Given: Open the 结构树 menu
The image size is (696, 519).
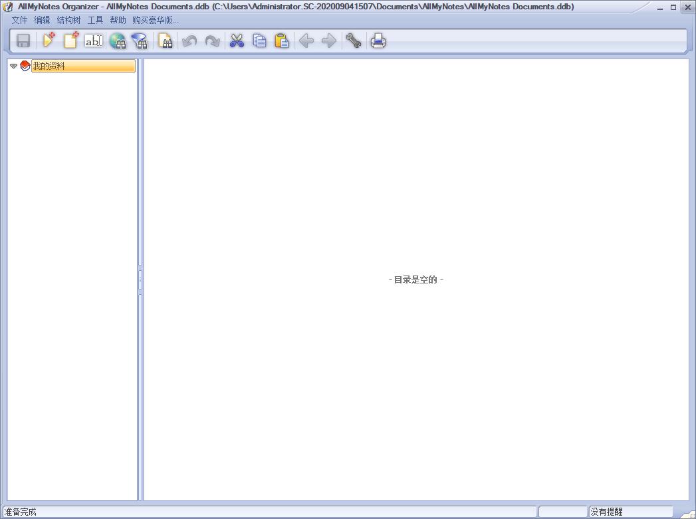Looking at the screenshot, I should (x=68, y=20).
